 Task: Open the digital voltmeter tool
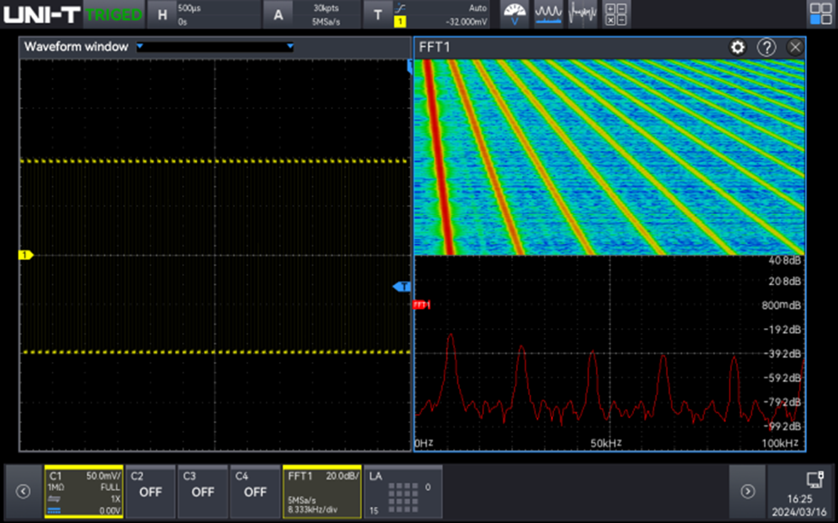[x=515, y=14]
